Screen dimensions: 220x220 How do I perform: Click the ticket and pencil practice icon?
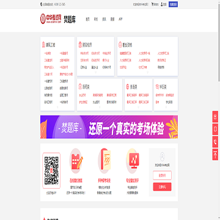point(76,161)
